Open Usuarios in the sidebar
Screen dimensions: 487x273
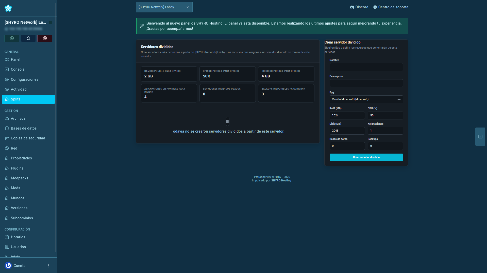[x=28, y=247]
